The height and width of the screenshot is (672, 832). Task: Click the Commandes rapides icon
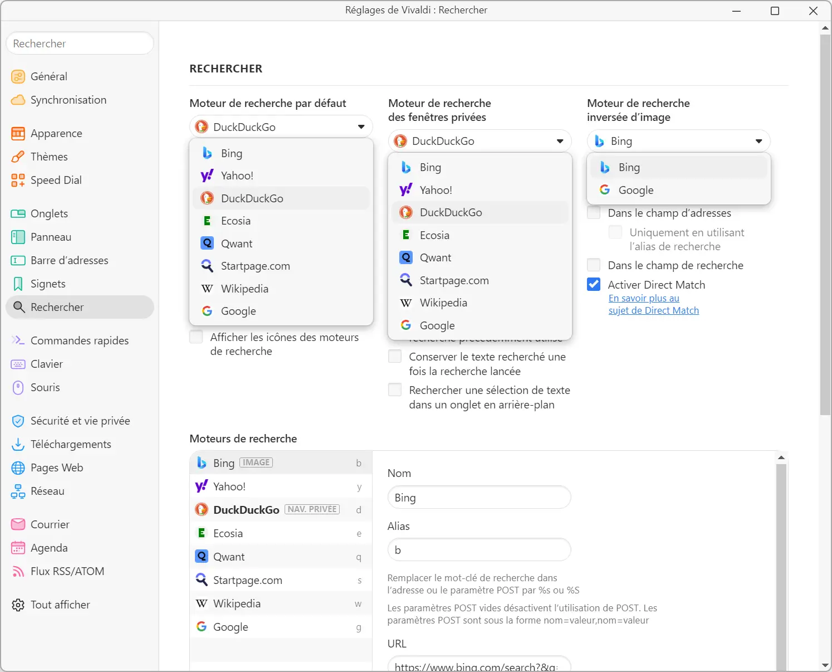18,340
